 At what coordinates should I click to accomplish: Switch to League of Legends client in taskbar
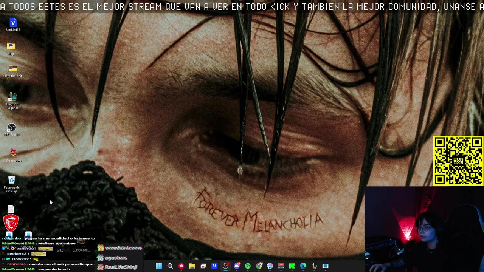pyautogui.click(x=314, y=266)
